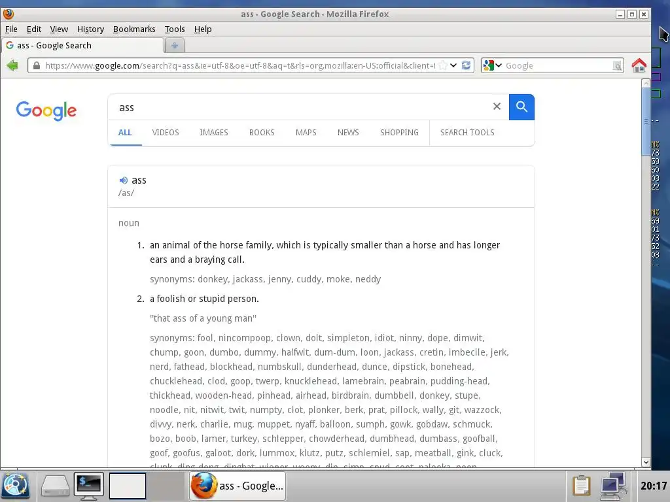This screenshot has height=502, width=670.
Task: Open the clipboard tray icon
Action: (581, 486)
